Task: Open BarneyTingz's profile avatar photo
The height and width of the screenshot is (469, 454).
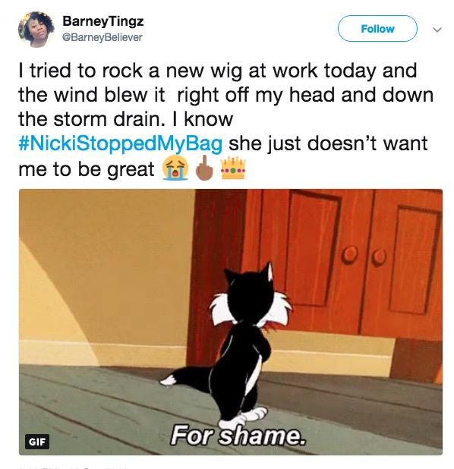Action: [x=36, y=30]
